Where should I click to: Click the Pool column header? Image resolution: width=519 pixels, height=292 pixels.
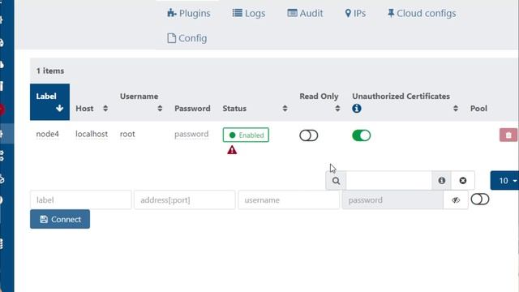click(x=478, y=108)
